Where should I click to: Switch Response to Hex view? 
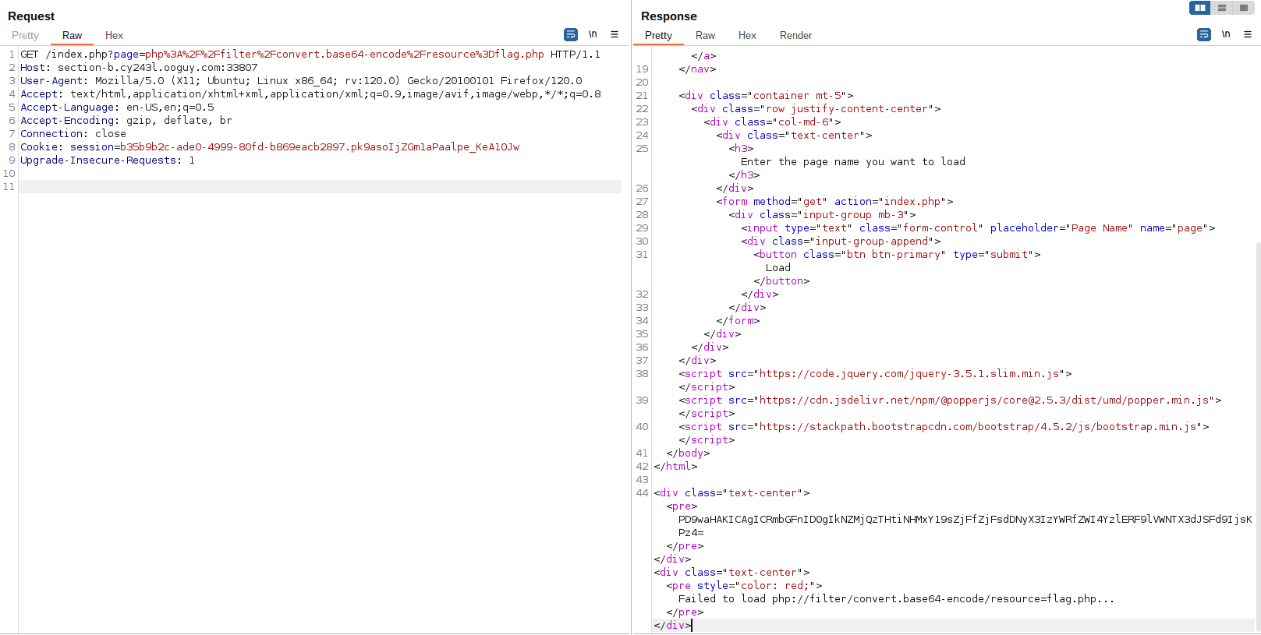747,35
